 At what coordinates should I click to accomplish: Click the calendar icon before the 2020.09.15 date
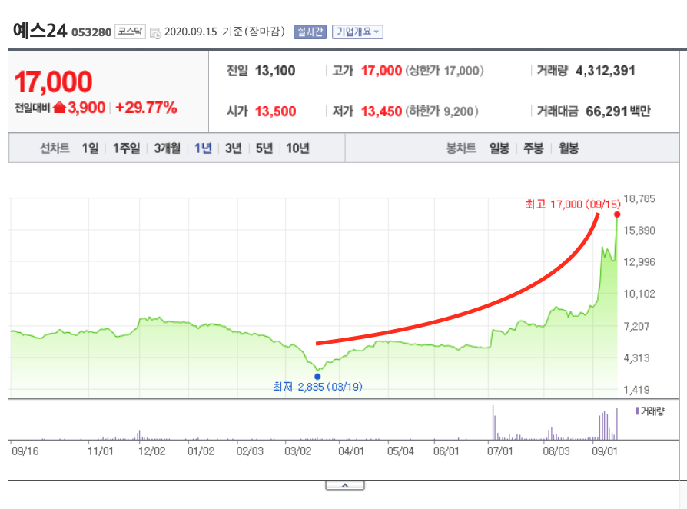[x=155, y=33]
